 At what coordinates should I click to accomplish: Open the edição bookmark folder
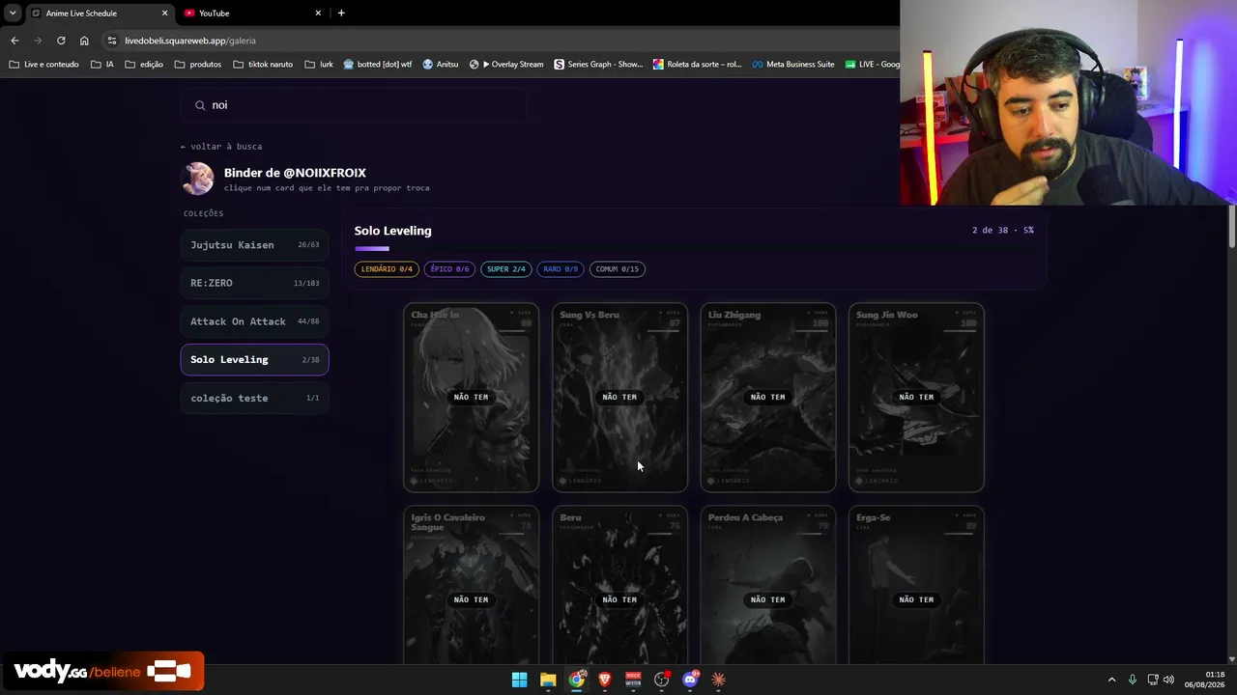(x=143, y=65)
